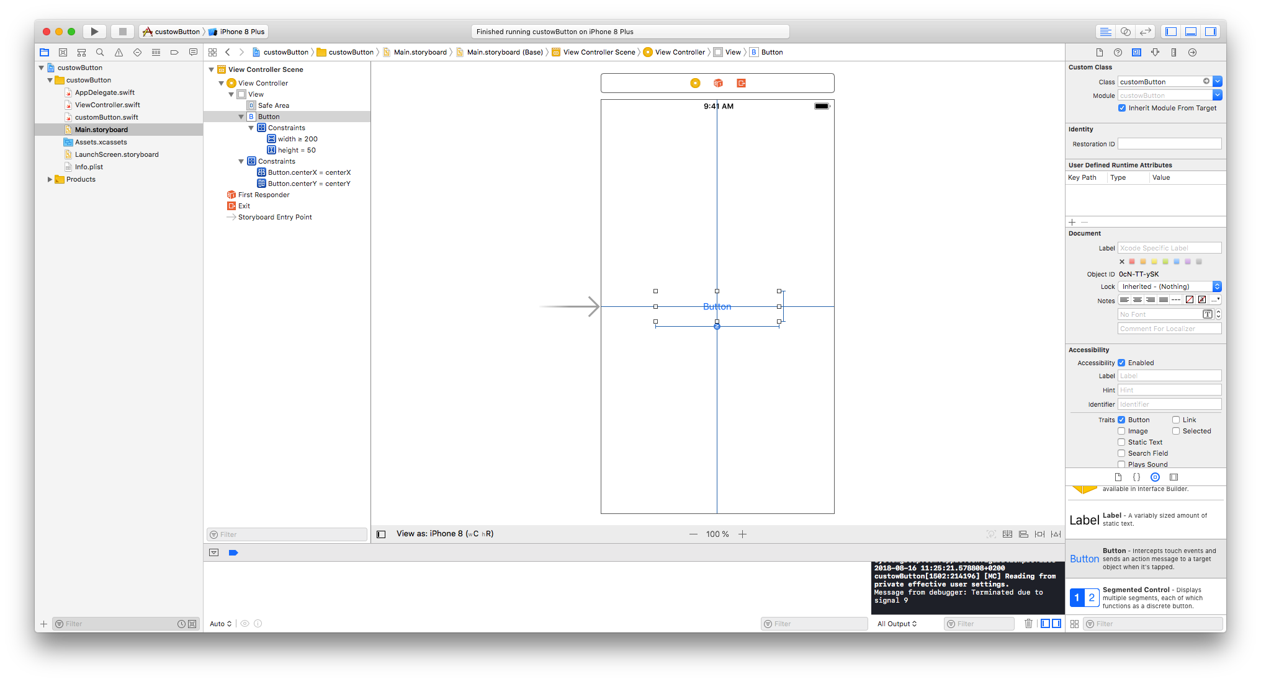Open Resolve Auto Layout Issues menu
1261x682 pixels.
[x=1056, y=534]
